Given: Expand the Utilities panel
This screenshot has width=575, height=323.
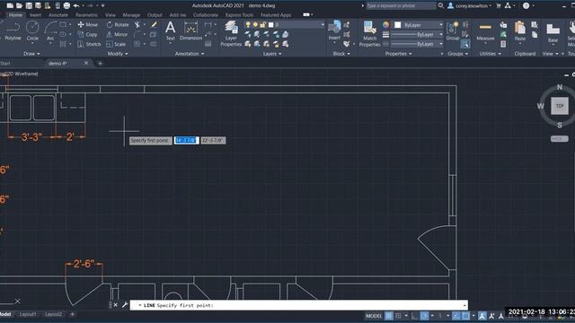Looking at the screenshot, I should (x=490, y=54).
